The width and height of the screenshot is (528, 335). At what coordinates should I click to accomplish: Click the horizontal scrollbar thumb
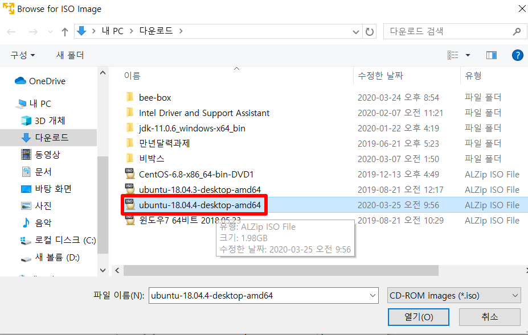(281, 270)
